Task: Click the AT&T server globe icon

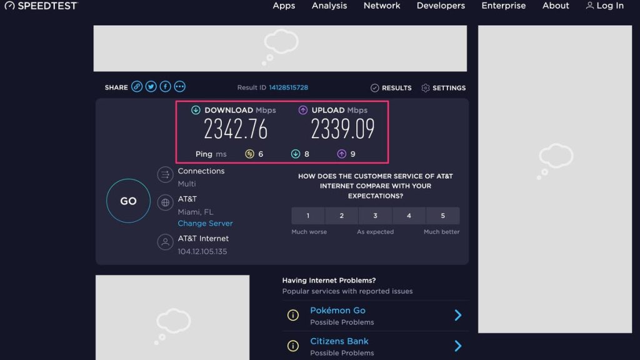Action: 165,202
